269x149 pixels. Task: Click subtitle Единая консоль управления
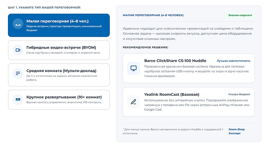64,102
